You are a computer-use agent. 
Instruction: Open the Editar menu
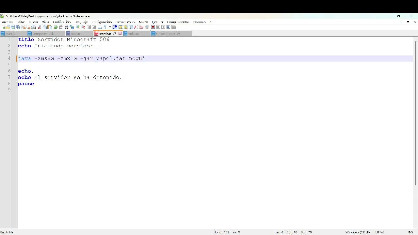[21, 22]
